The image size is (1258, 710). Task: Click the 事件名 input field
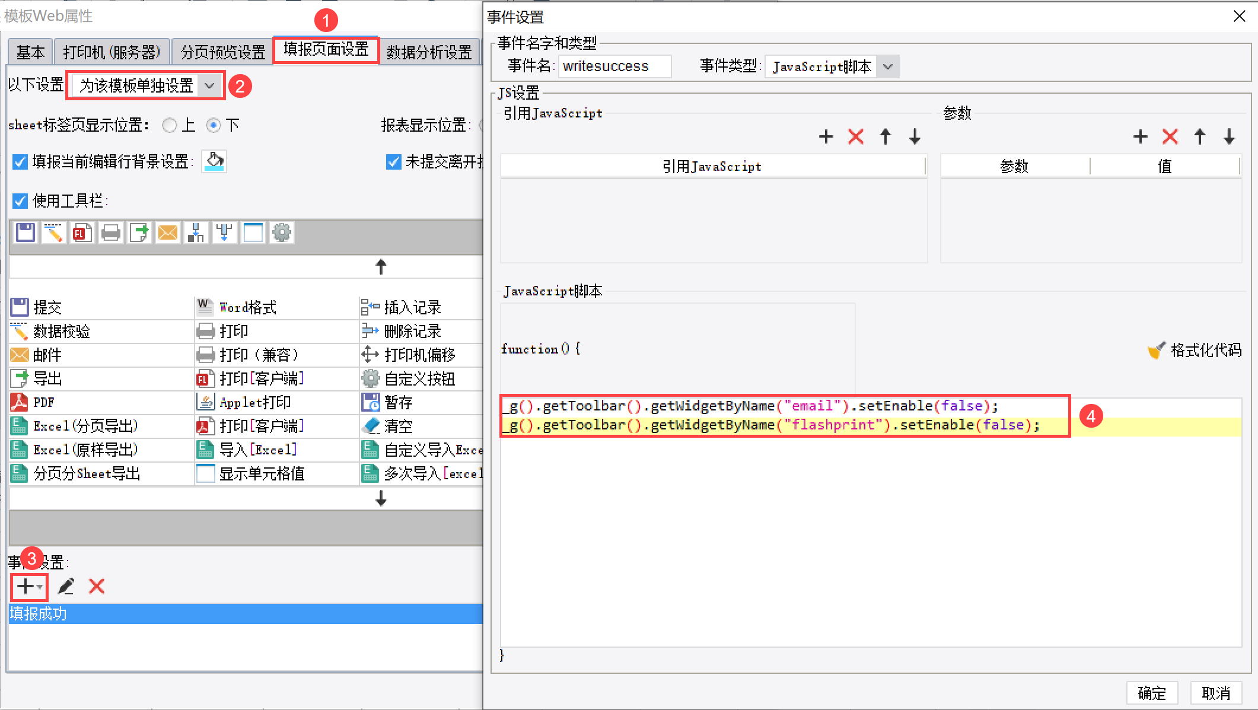pos(614,66)
